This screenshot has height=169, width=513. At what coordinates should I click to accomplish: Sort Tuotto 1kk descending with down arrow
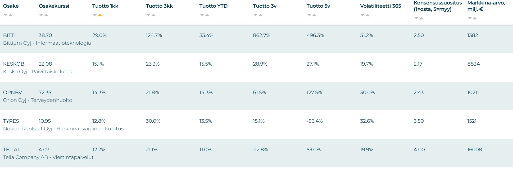coord(95,15)
